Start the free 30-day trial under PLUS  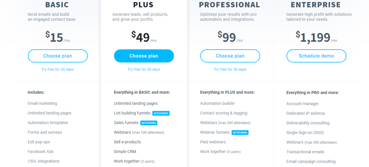144,69
